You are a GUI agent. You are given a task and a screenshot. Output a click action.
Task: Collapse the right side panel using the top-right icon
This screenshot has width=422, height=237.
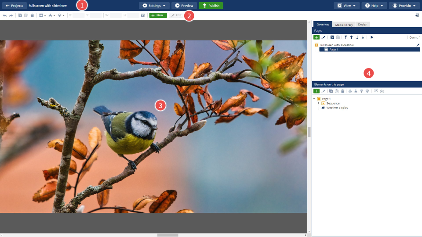pyautogui.click(x=417, y=15)
